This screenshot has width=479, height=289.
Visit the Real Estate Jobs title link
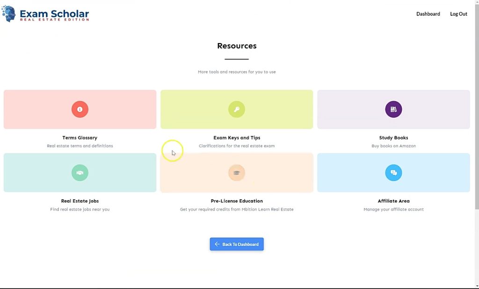click(80, 201)
